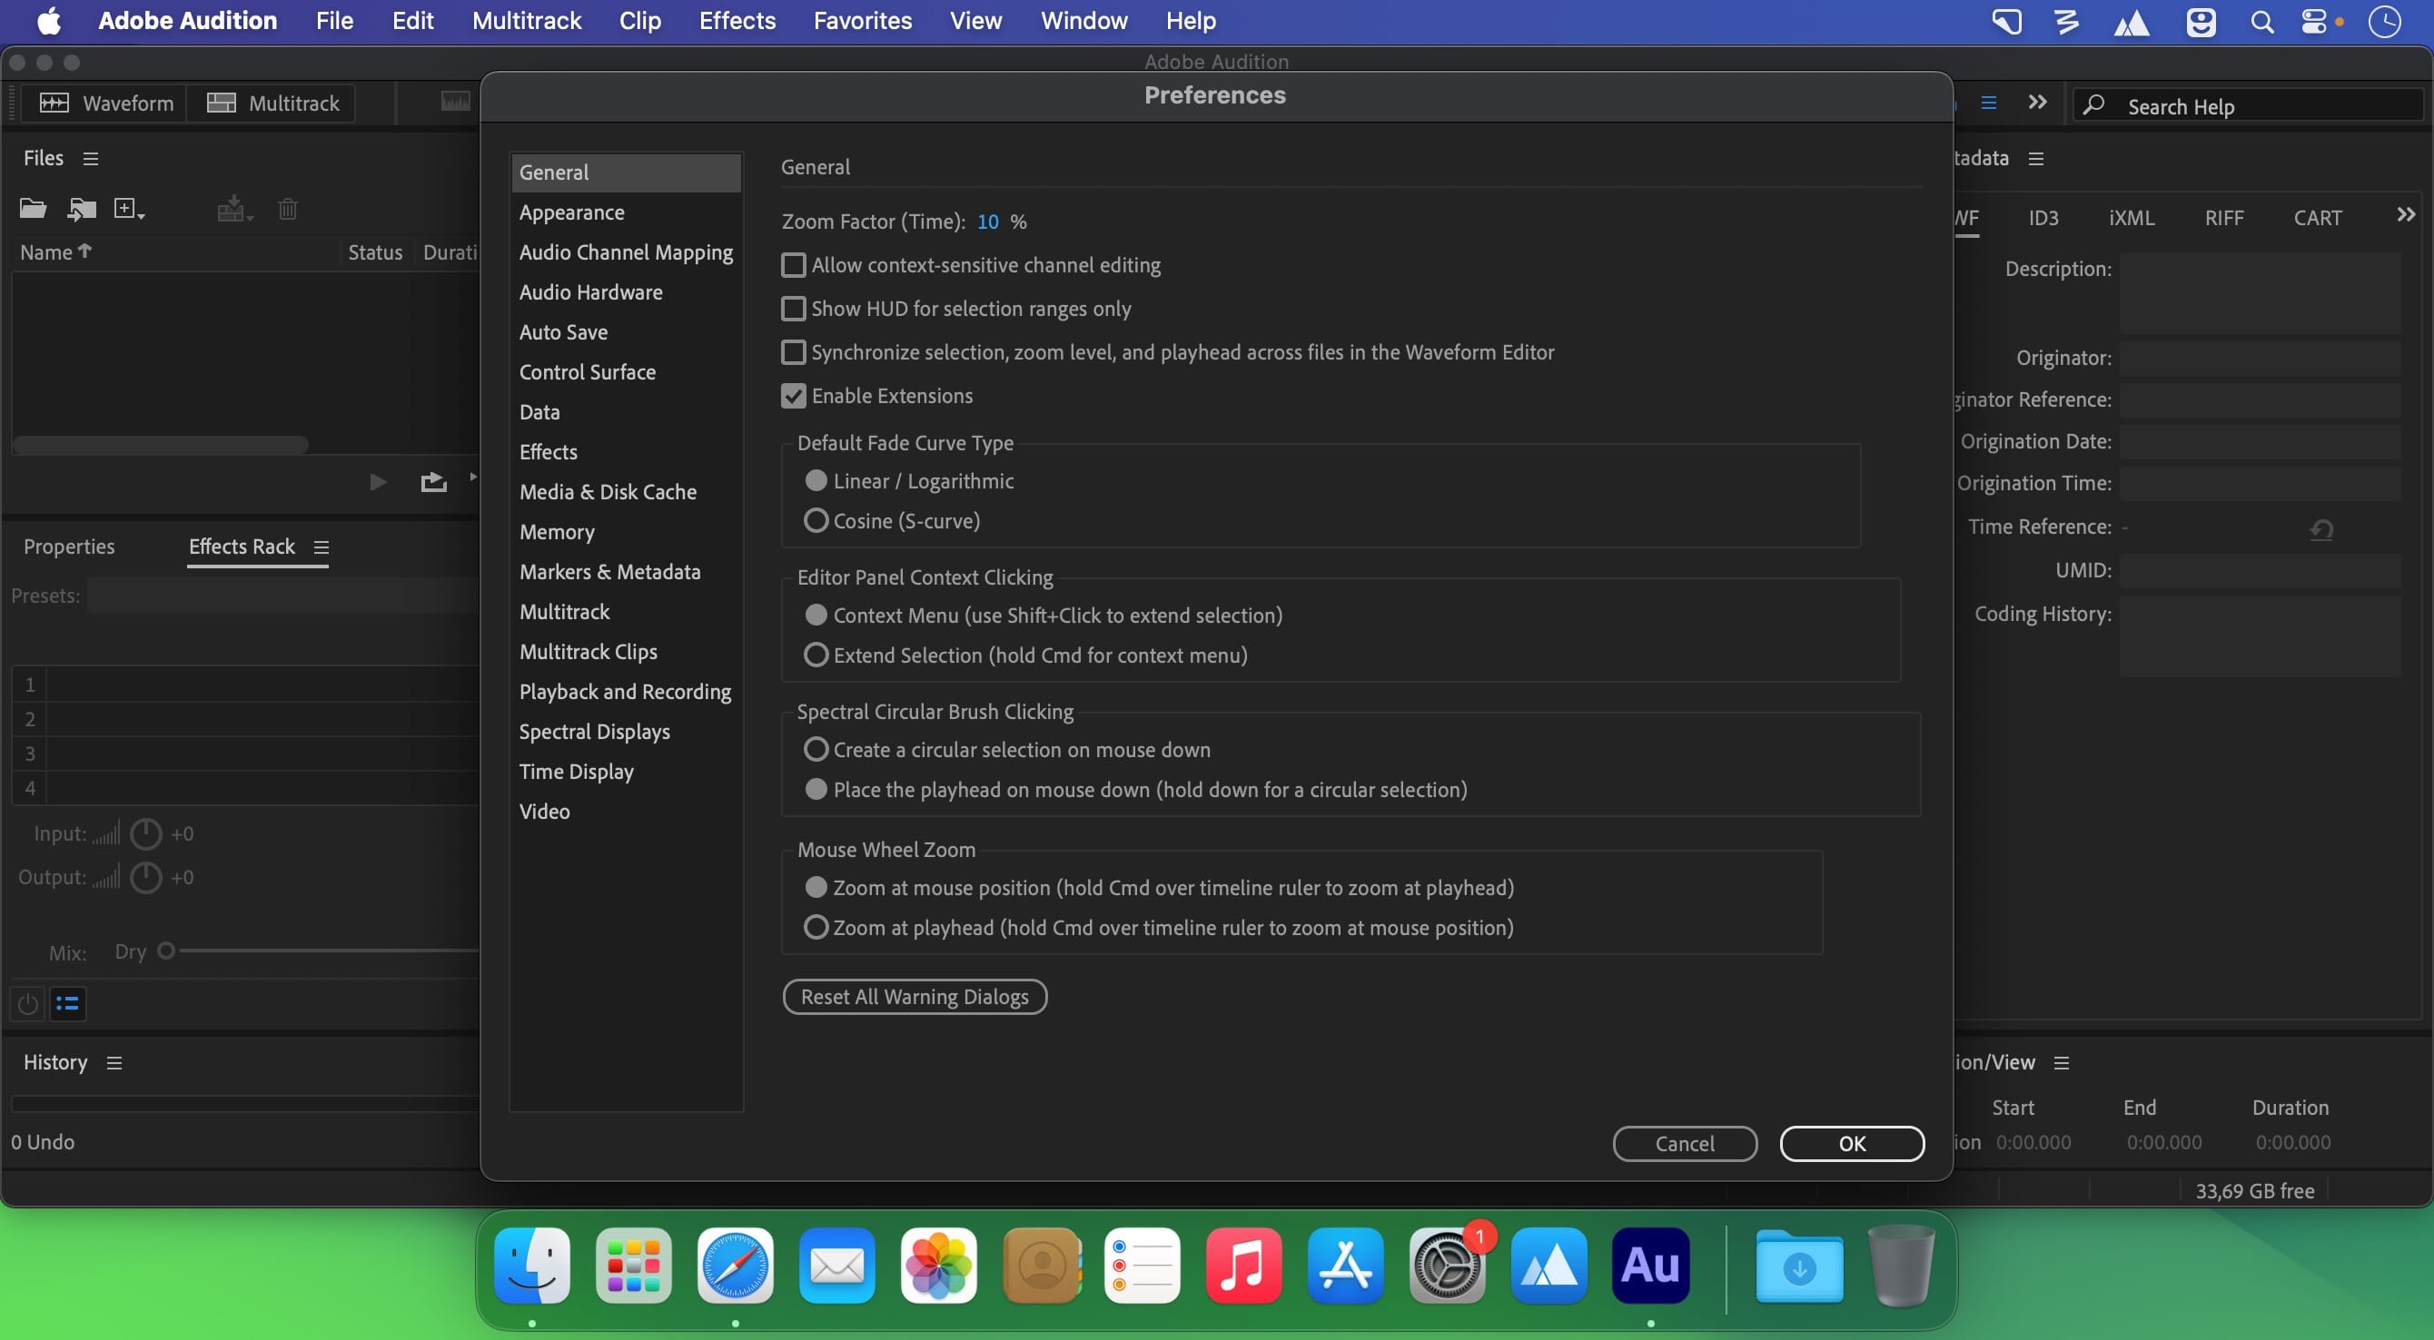2434x1340 pixels.
Task: Click the OK button in Preferences
Action: click(x=1852, y=1144)
